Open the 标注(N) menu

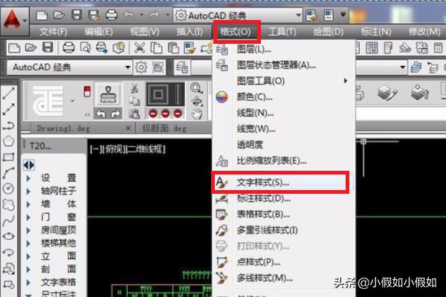[376, 32]
